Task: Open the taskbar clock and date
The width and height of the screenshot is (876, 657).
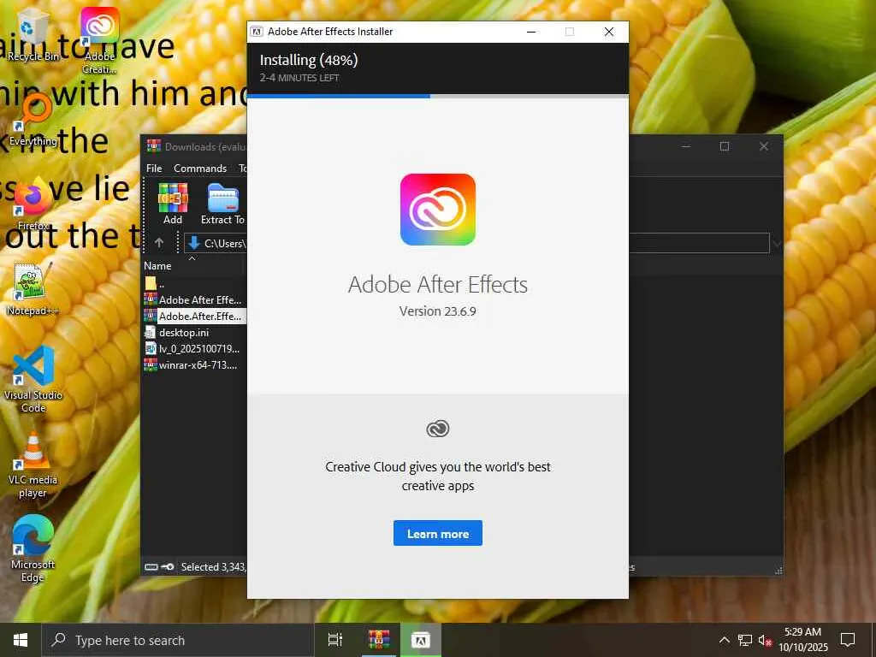Action: click(x=803, y=640)
